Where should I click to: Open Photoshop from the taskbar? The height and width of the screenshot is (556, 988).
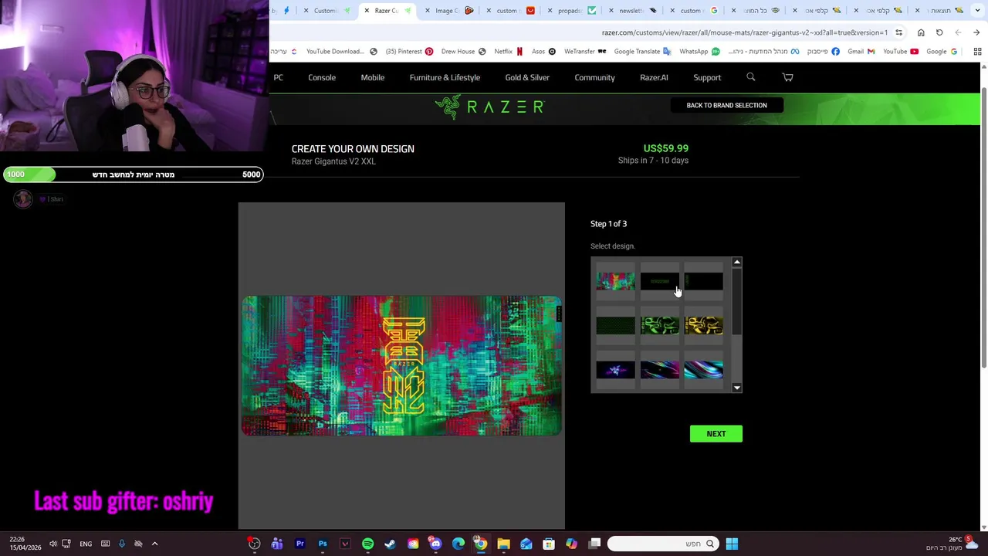[x=323, y=544]
